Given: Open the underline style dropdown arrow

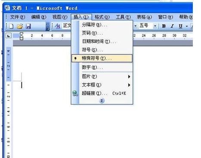Looking at the screenshot, I should coord(187,26).
